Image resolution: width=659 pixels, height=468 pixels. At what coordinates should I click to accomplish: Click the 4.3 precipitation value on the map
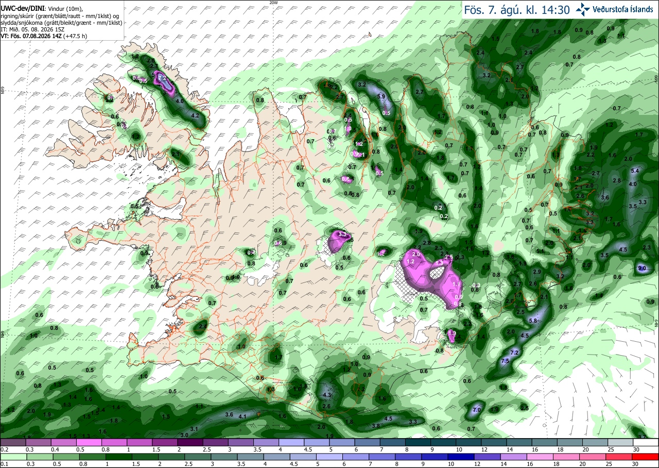[x=326, y=395]
